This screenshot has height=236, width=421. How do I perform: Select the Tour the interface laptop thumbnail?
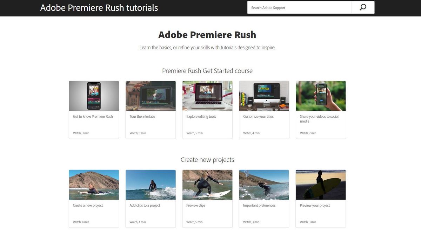tap(151, 96)
